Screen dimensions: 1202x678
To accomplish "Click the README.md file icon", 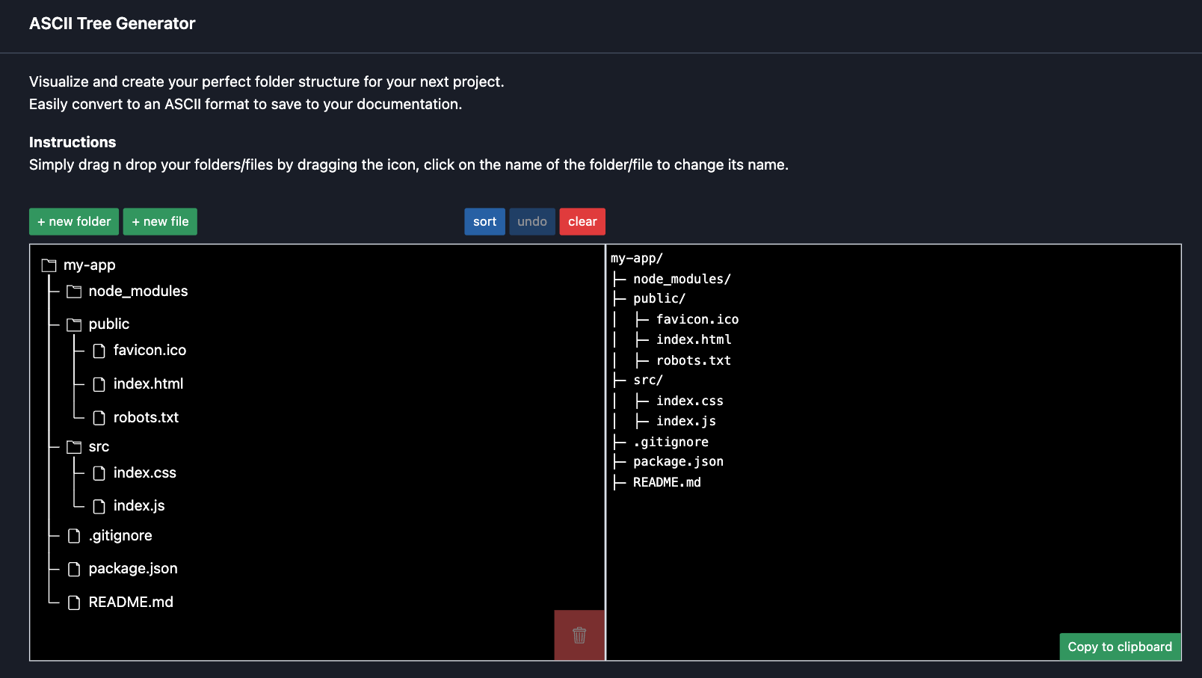I will [74, 603].
